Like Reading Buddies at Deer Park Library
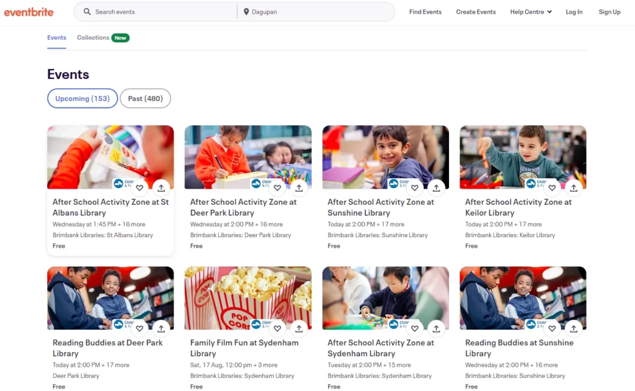The height and width of the screenshot is (391, 635). [140, 328]
